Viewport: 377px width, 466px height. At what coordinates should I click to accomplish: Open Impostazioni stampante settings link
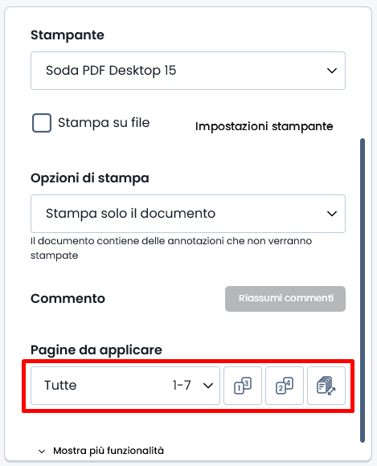(264, 127)
